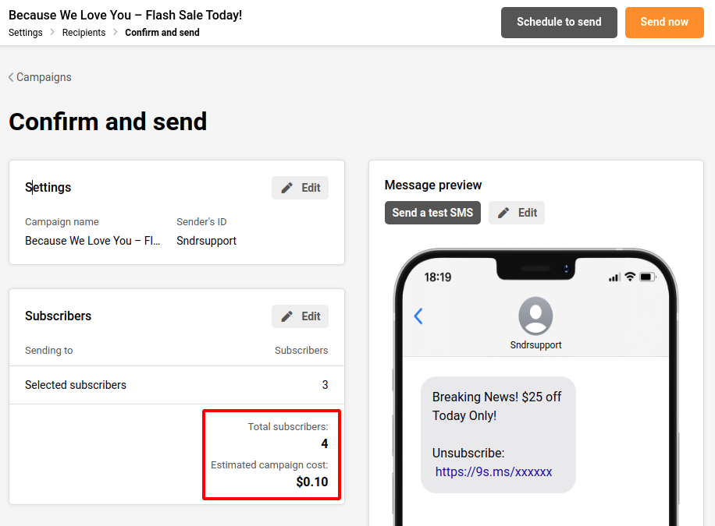This screenshot has width=715, height=526.
Task: Click the battery icon in phone status bar
Action: coord(648,277)
